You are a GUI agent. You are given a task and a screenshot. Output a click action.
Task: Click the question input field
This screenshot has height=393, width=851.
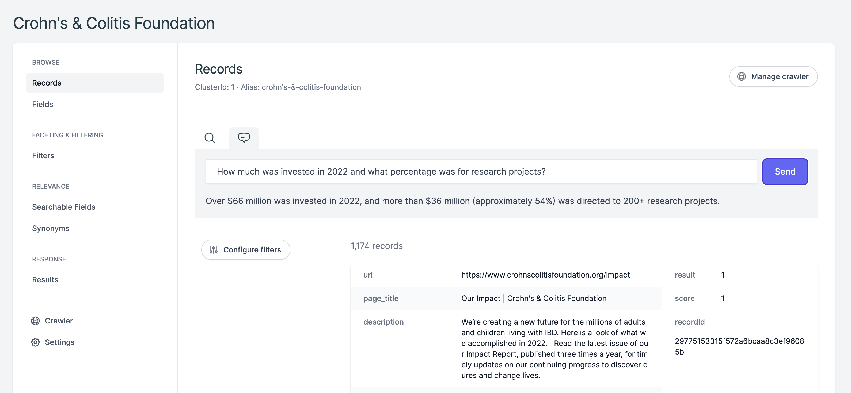(x=481, y=172)
